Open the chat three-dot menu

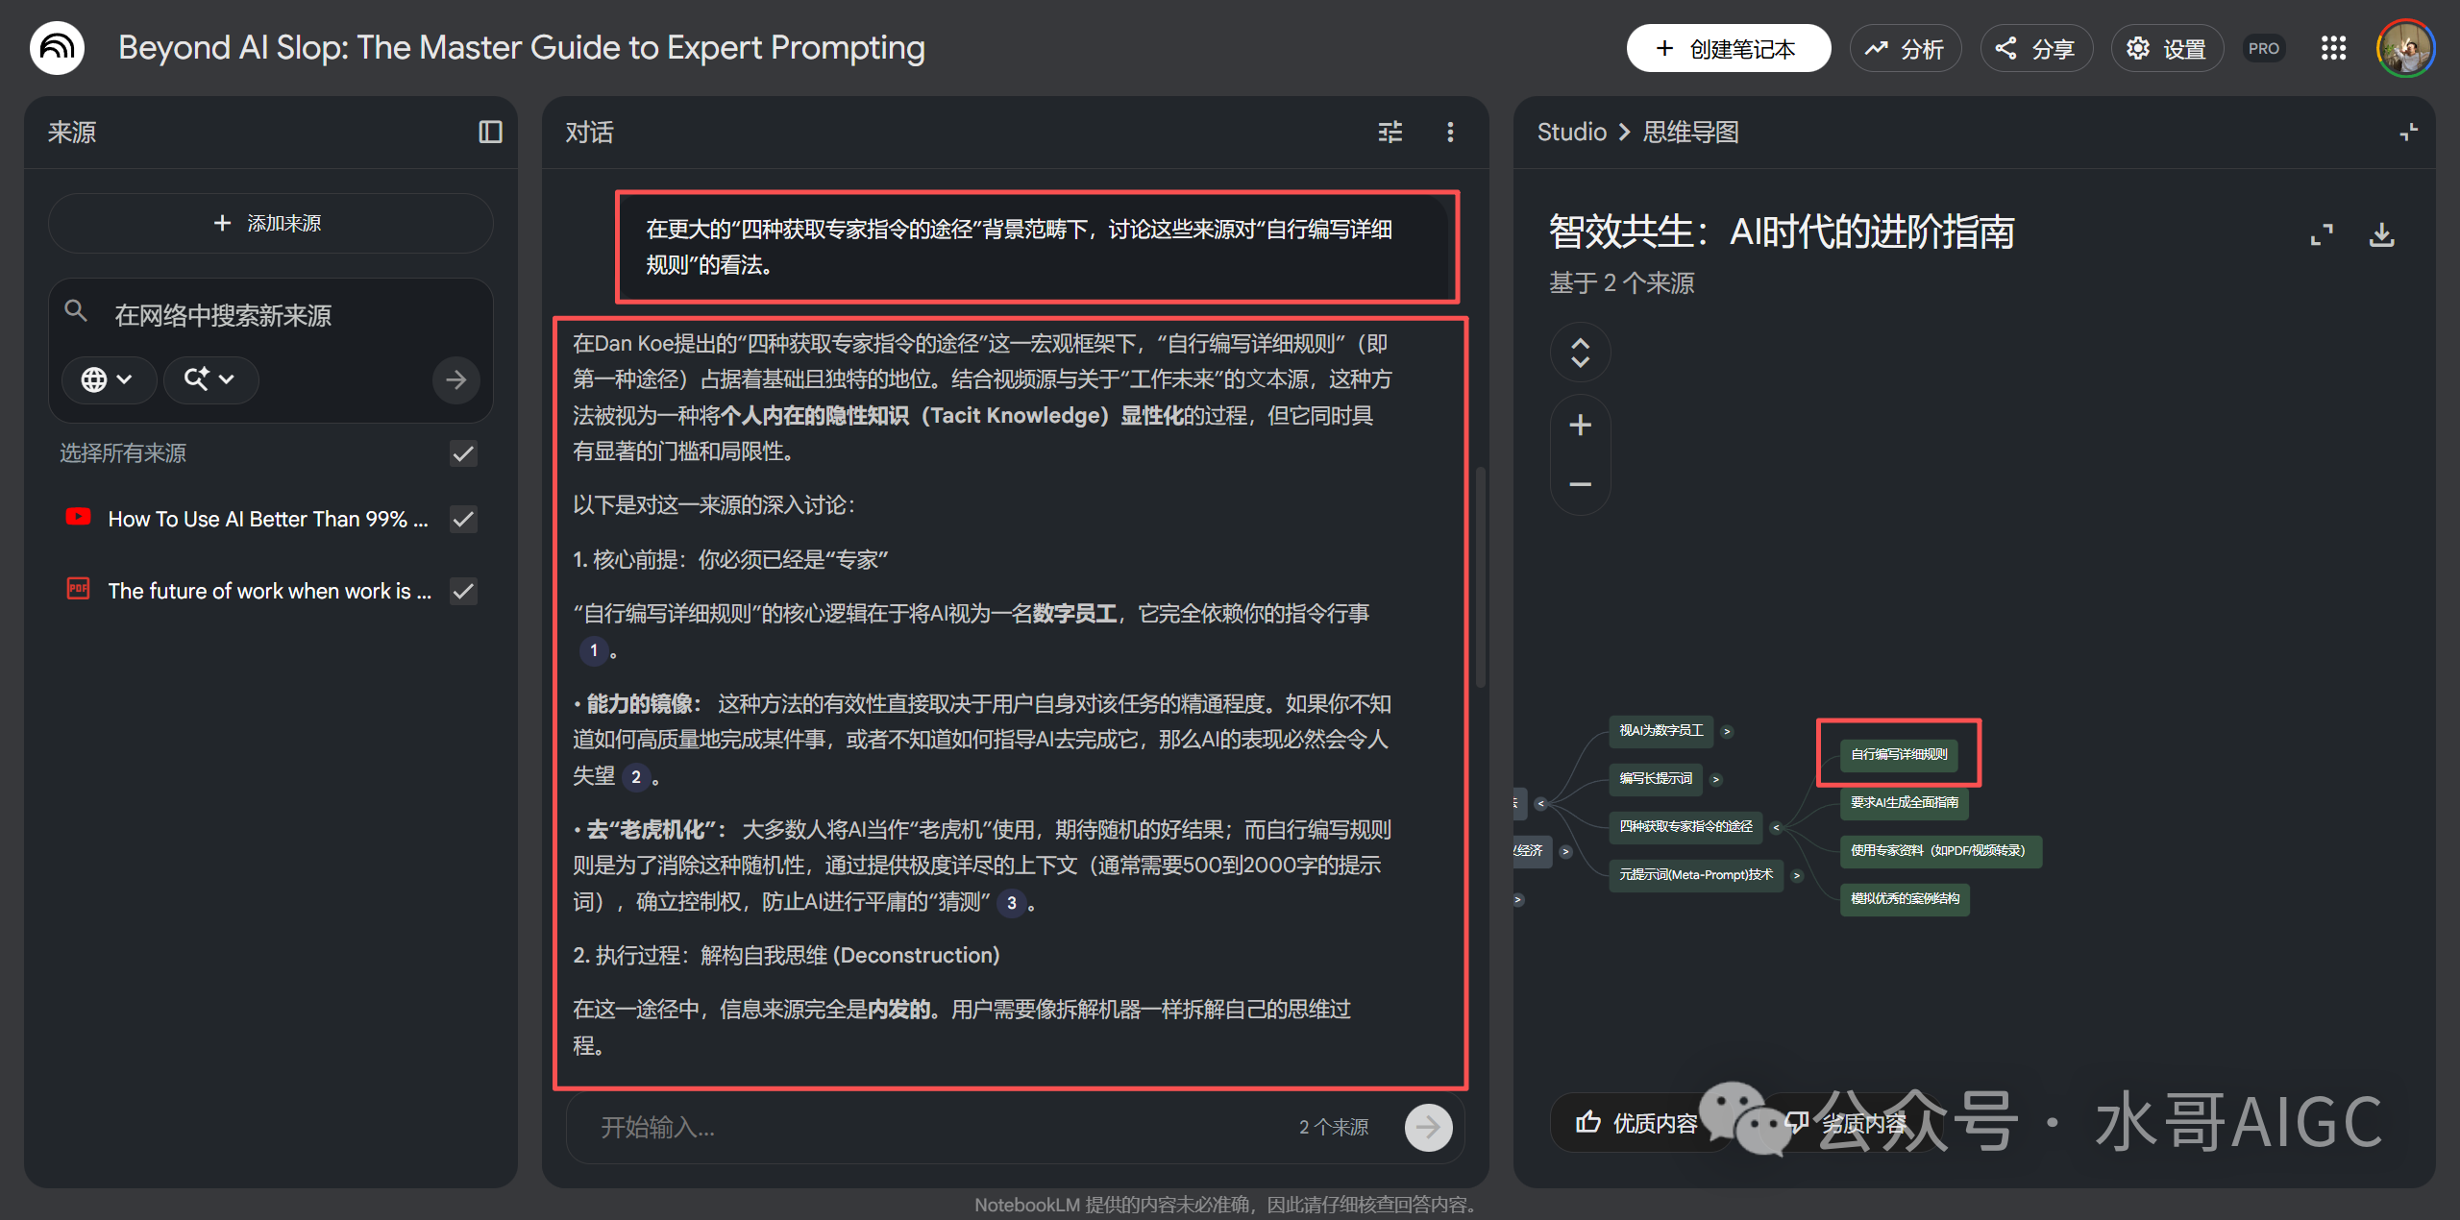1450,132
